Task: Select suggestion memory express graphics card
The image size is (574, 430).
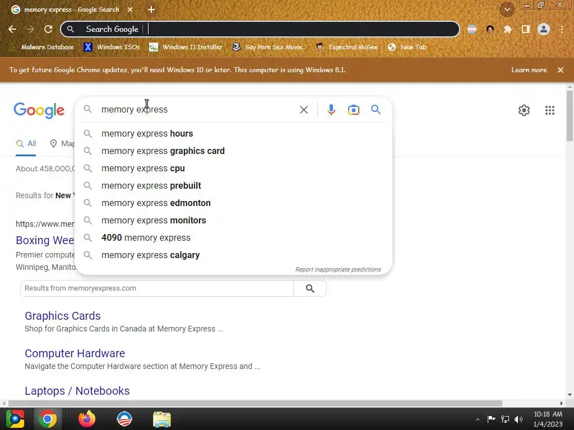Action: (x=234, y=151)
